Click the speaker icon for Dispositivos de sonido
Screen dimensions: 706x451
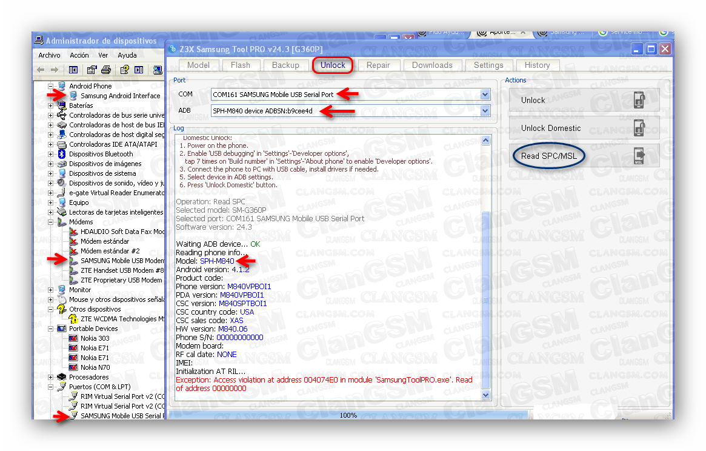point(62,183)
